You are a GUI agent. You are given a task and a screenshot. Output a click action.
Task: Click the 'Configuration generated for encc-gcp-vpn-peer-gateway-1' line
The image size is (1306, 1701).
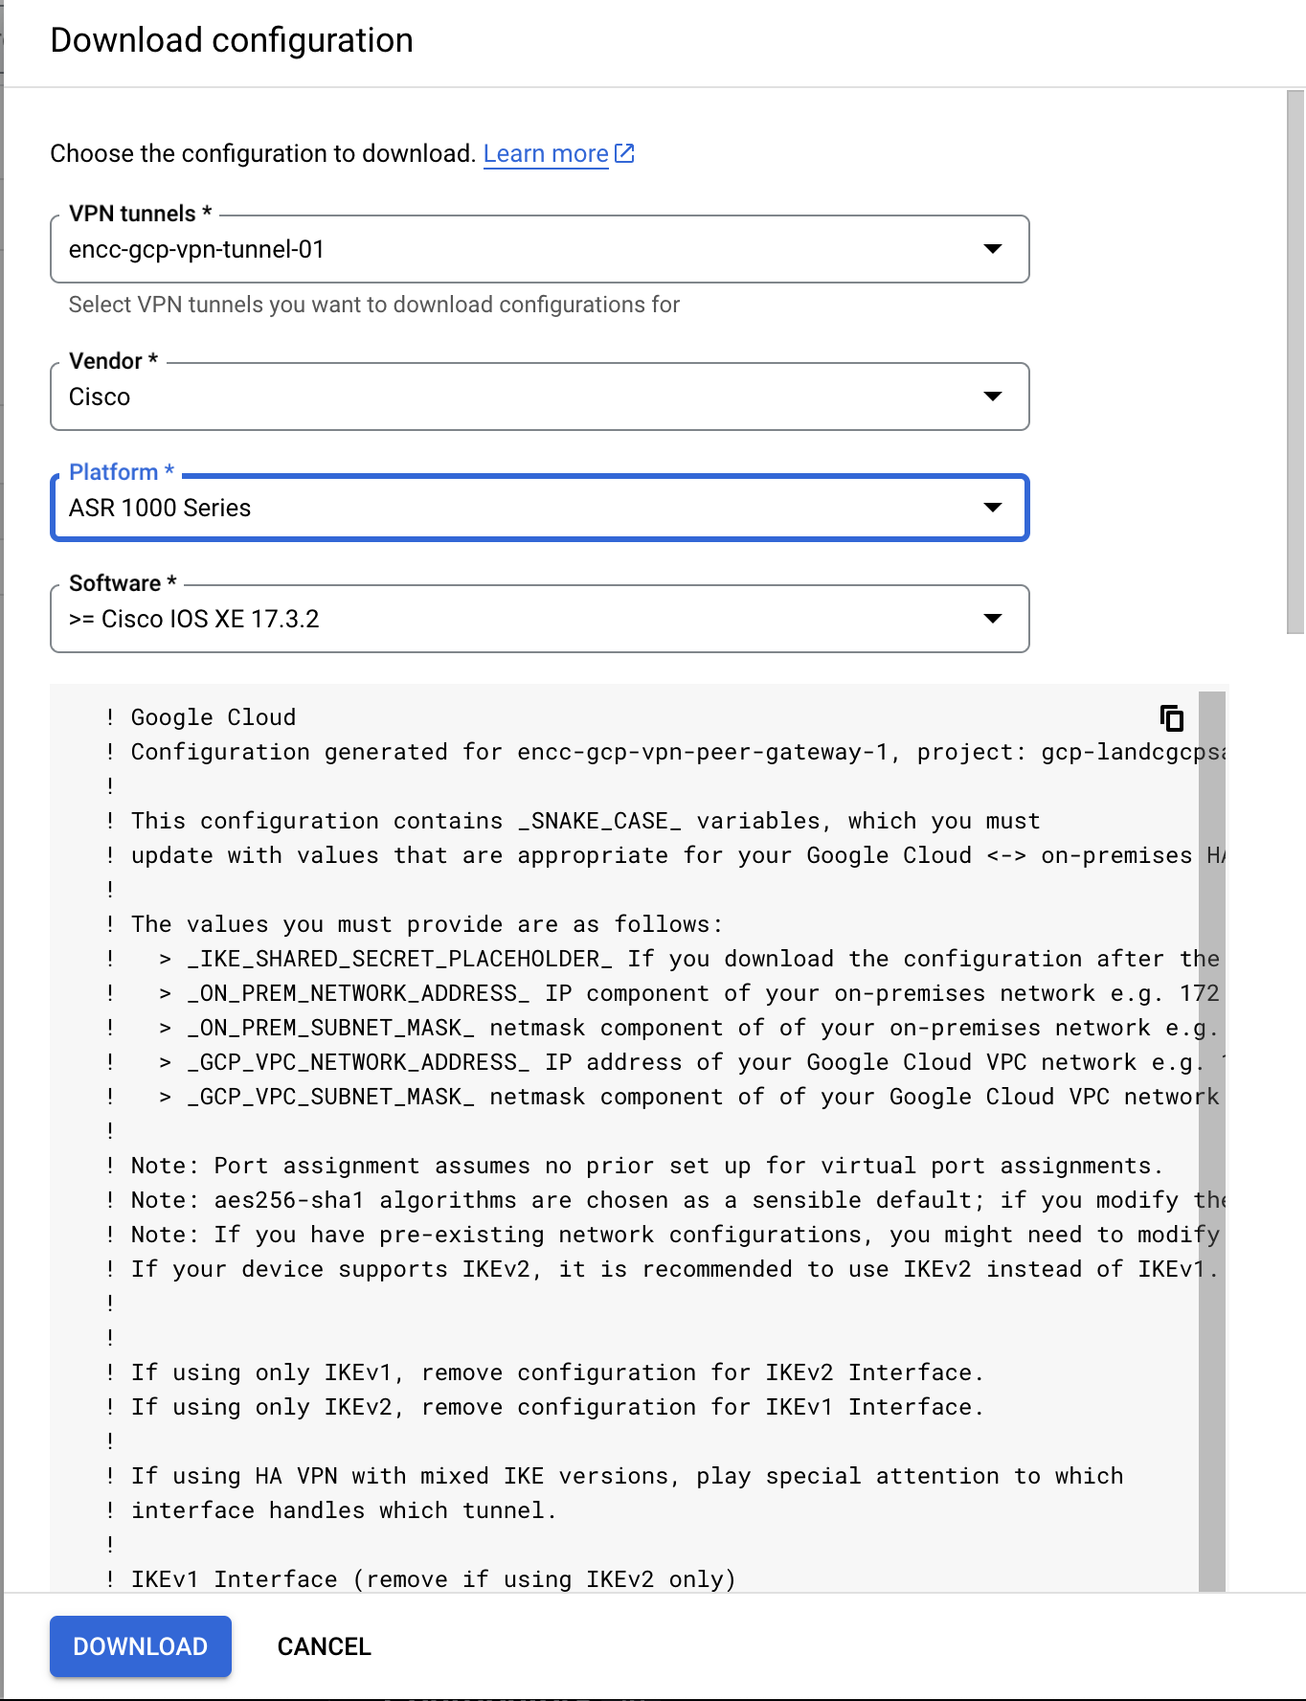[x=665, y=752]
